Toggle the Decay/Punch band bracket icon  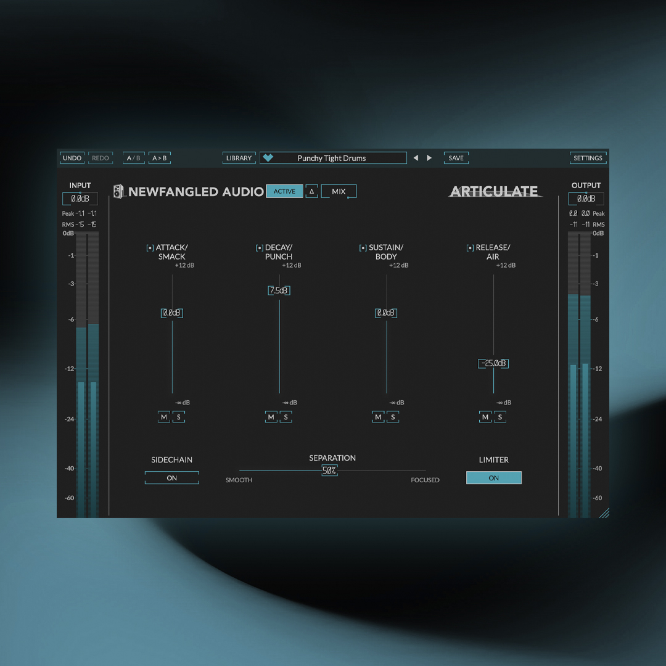(x=260, y=248)
